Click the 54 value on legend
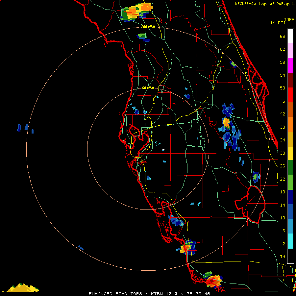 (283, 75)
